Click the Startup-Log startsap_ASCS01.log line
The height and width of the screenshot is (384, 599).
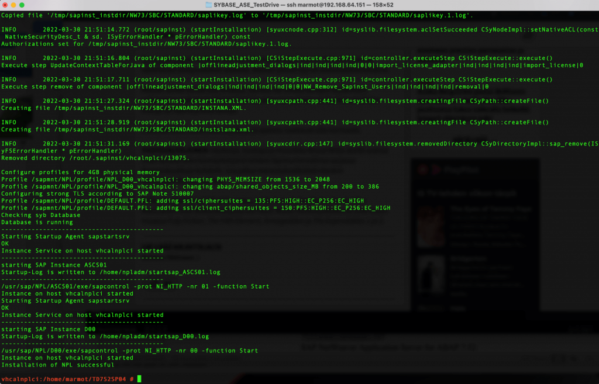[111, 272]
